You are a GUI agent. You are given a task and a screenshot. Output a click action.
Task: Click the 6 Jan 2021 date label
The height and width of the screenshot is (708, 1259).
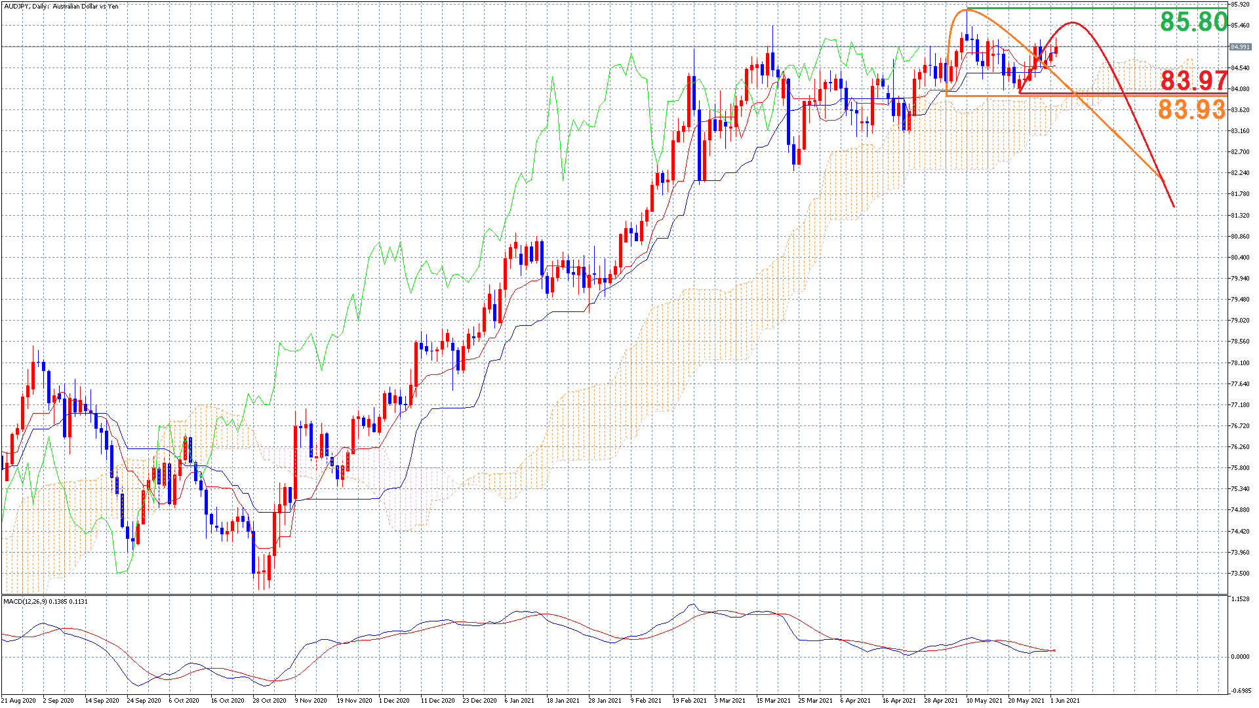point(519,700)
